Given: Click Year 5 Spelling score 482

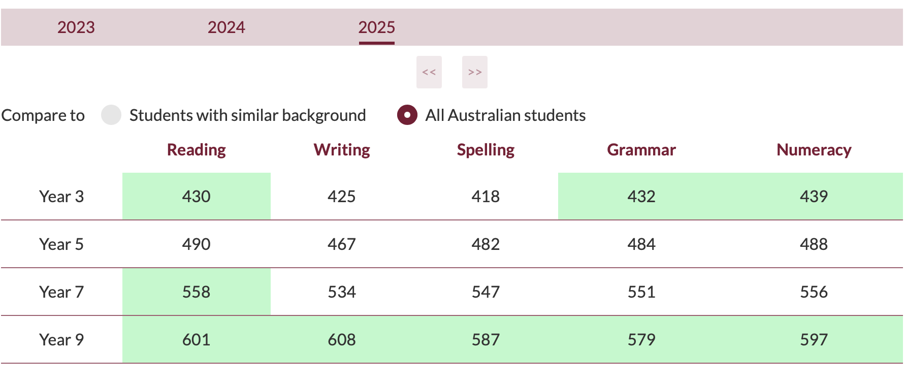Looking at the screenshot, I should (x=486, y=244).
